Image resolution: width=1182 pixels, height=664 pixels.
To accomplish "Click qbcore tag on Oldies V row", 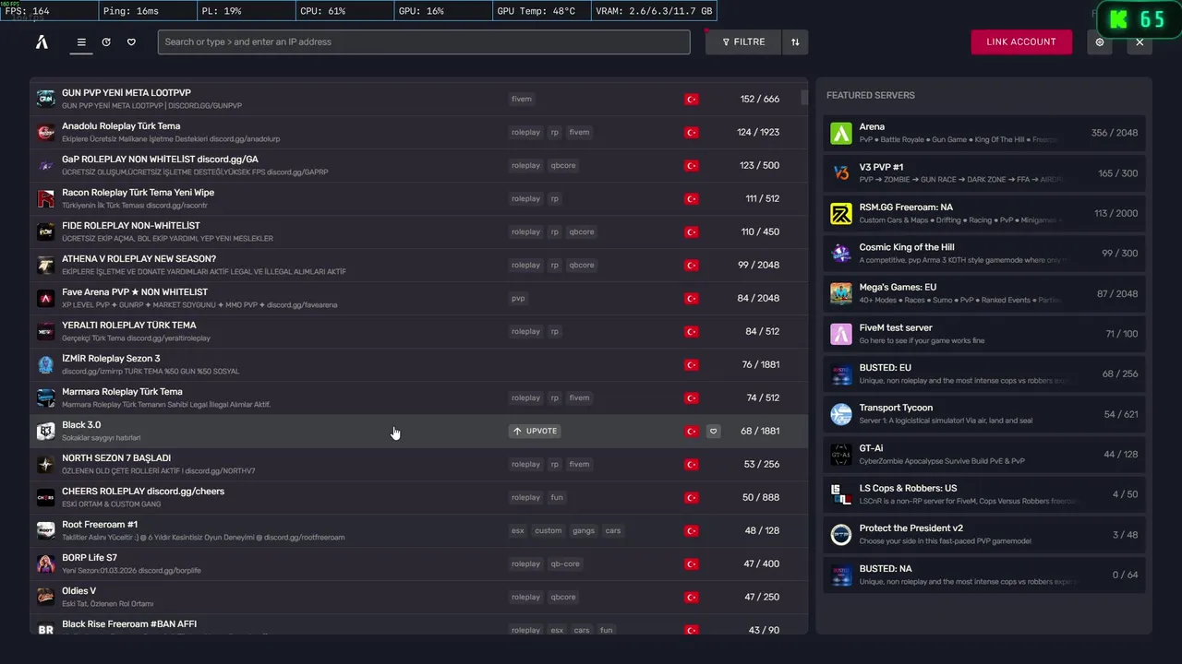I will point(563,597).
